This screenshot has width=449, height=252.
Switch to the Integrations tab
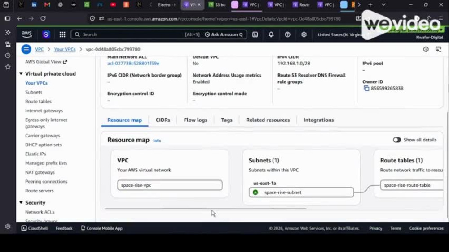pos(319,120)
